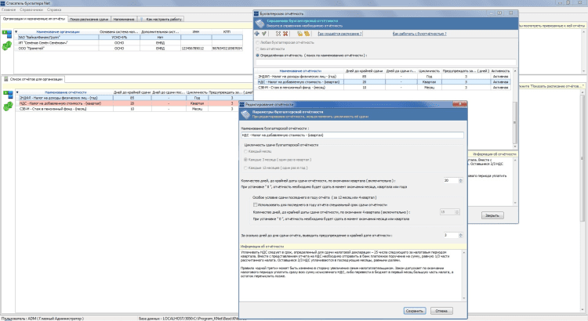Choose 'Каждые 12 месяцев' cyclicity option

pos(246,168)
